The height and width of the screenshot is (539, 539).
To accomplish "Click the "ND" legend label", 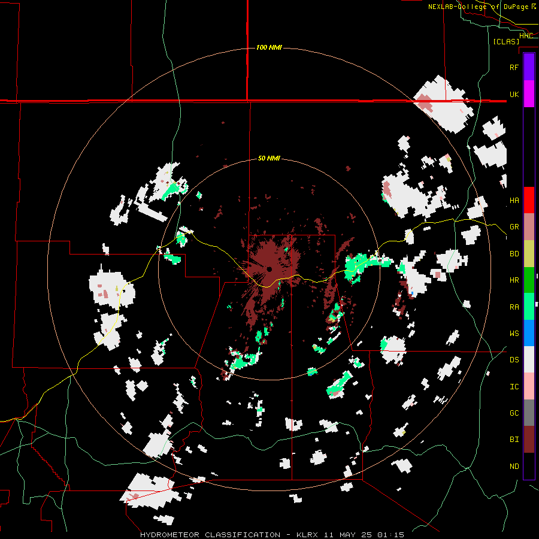I will click(x=514, y=467).
